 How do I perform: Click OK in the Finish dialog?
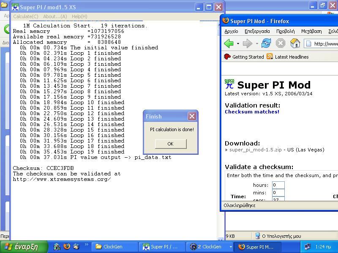(171, 144)
